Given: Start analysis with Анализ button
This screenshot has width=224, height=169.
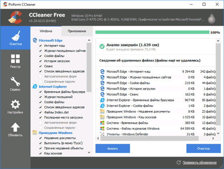Looking at the screenshot, I should 112,149.
